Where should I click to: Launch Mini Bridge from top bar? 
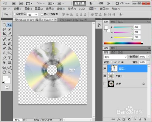[21, 3]
